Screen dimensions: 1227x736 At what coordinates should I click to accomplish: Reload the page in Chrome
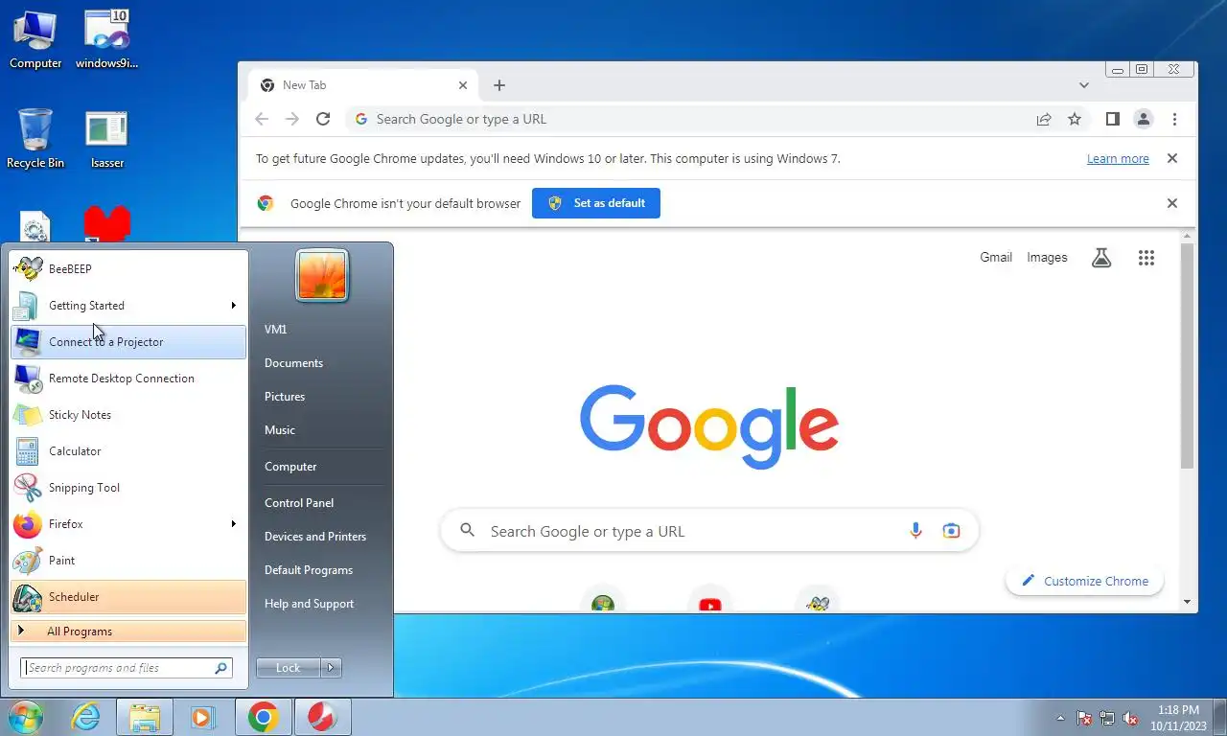click(x=323, y=119)
